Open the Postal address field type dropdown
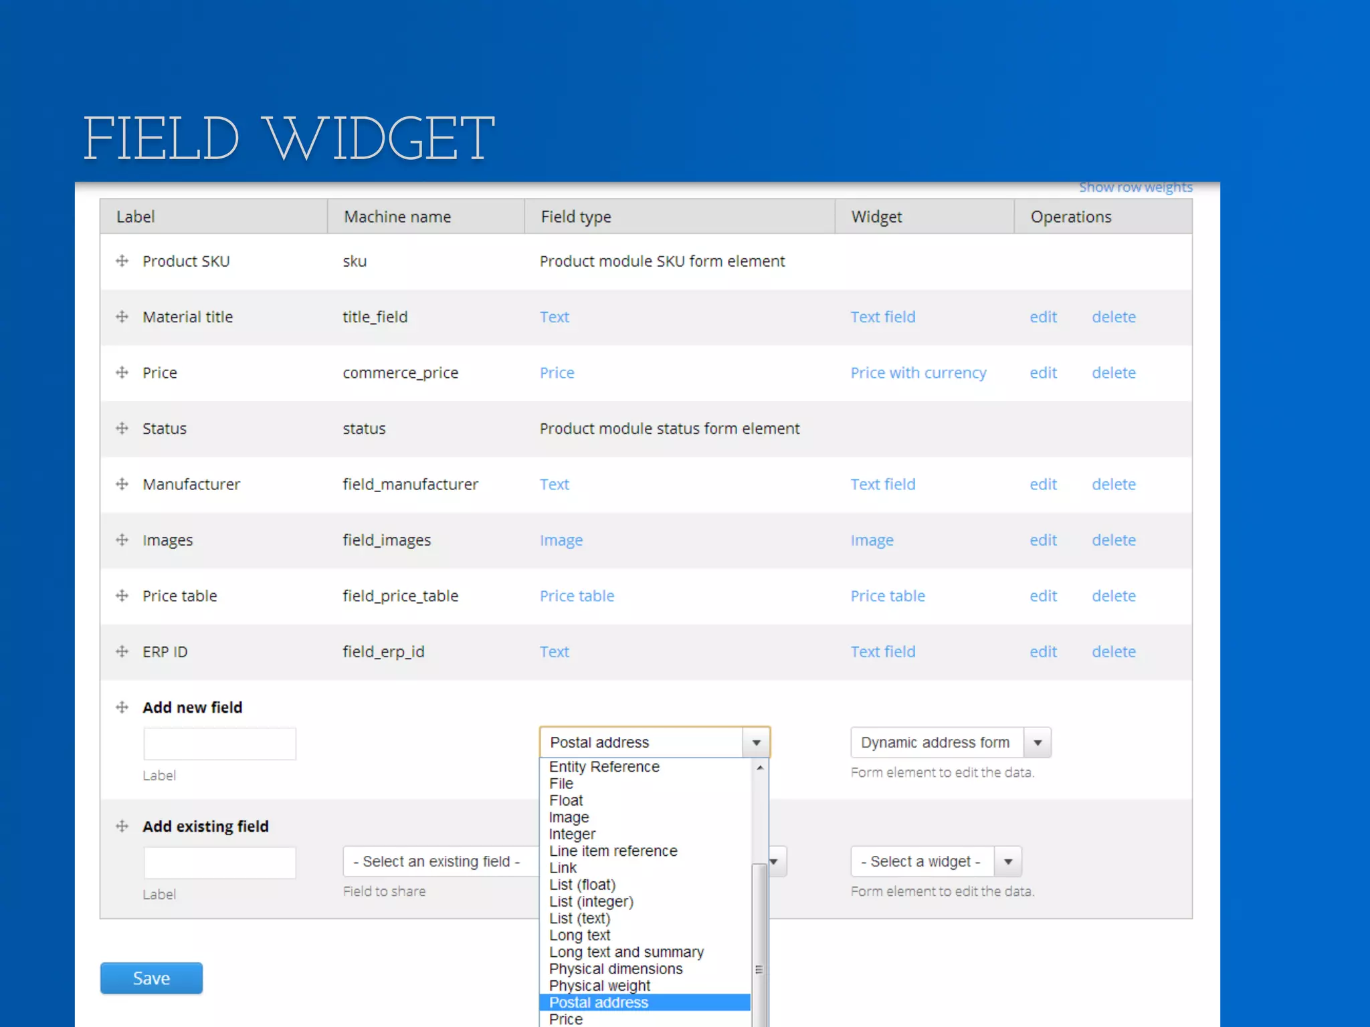Screen dimensions: 1370x1027 tap(655, 742)
